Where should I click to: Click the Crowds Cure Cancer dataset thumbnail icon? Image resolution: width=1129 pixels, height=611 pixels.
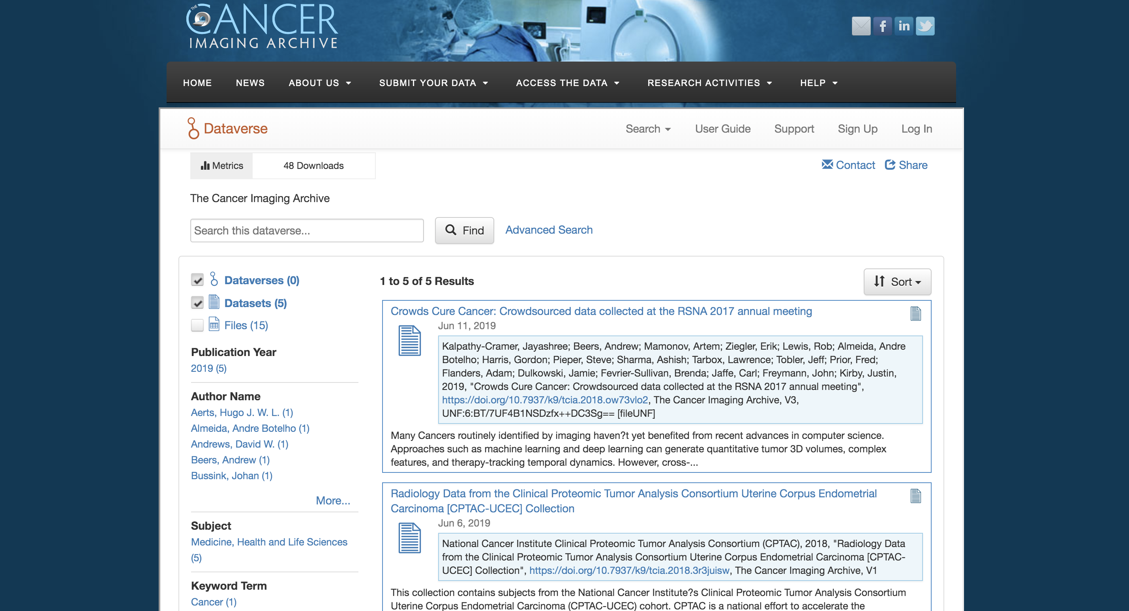[409, 341]
